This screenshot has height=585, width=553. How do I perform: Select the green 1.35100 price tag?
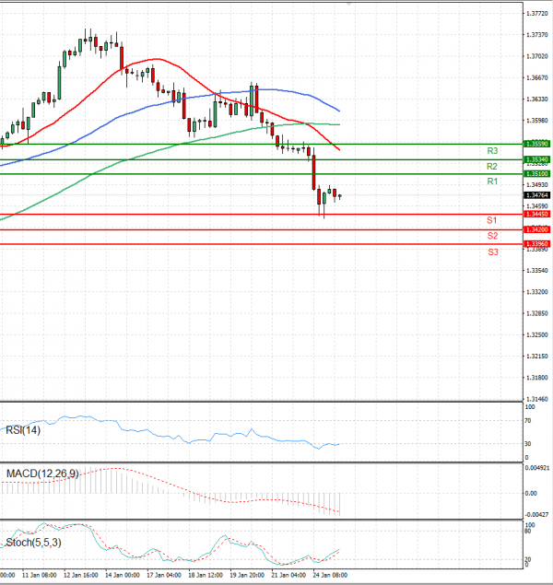point(536,174)
